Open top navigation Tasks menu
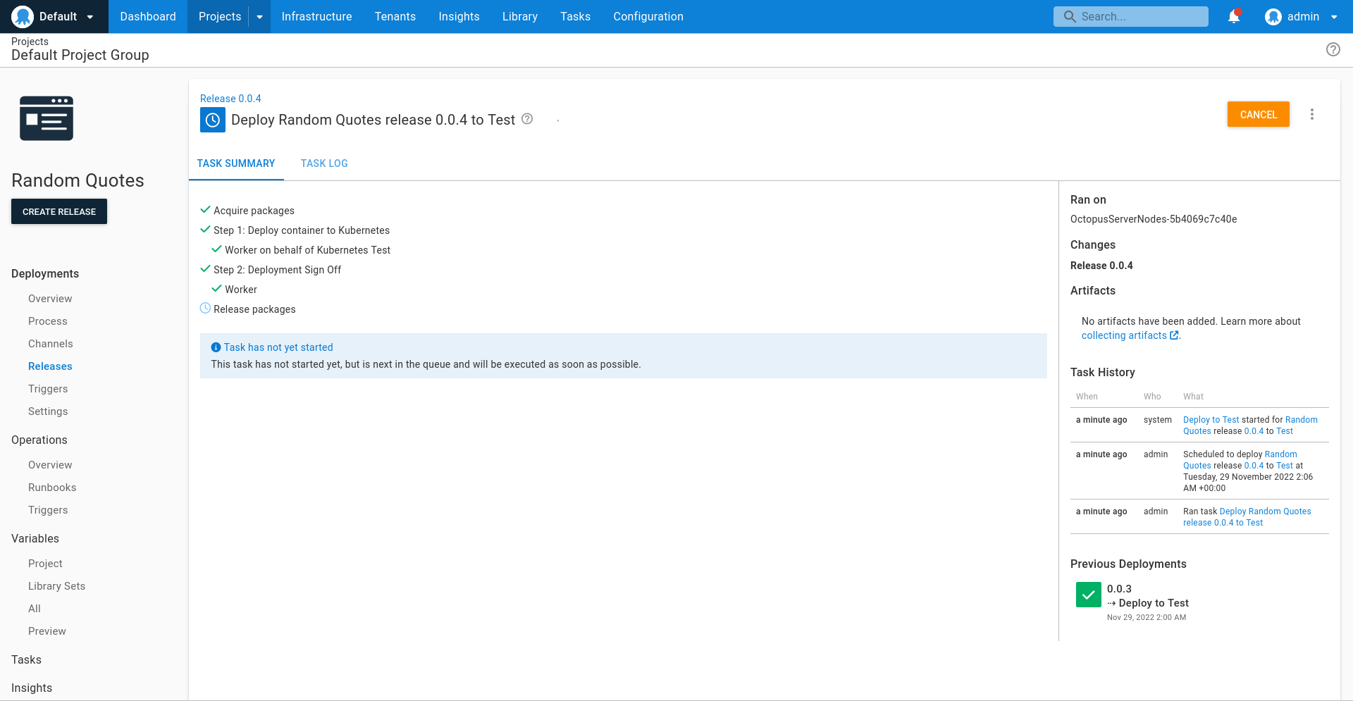Screen dimensions: 1353x701 click(x=576, y=16)
